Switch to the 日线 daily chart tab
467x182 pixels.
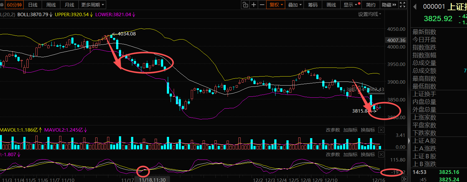click(x=33, y=5)
